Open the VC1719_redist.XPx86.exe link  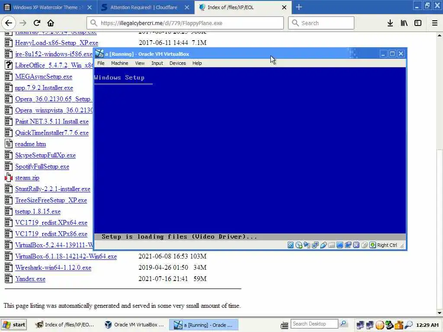pyautogui.click(x=51, y=234)
